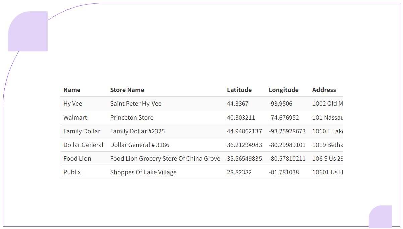This screenshot has width=403, height=229.
Task: Select the Latitude column header
Action: (239, 90)
